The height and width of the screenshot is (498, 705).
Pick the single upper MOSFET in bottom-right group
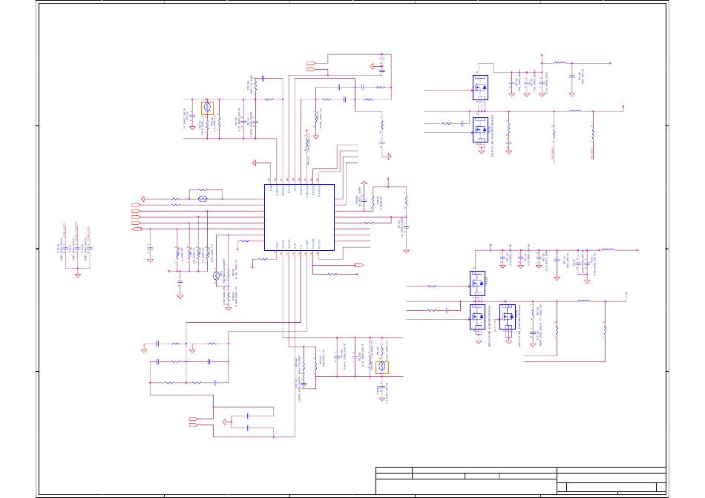(477, 284)
